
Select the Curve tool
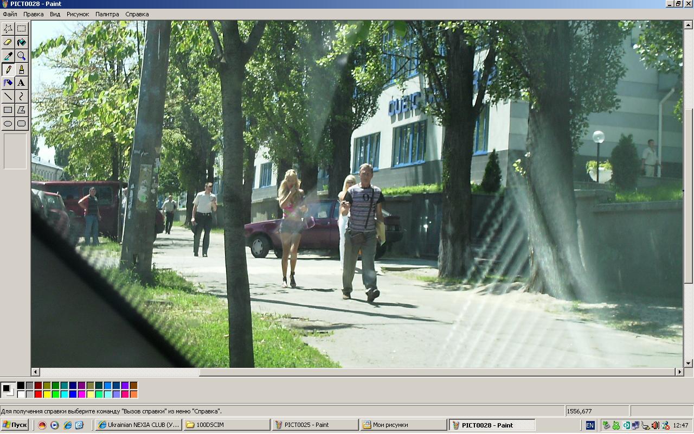click(21, 97)
